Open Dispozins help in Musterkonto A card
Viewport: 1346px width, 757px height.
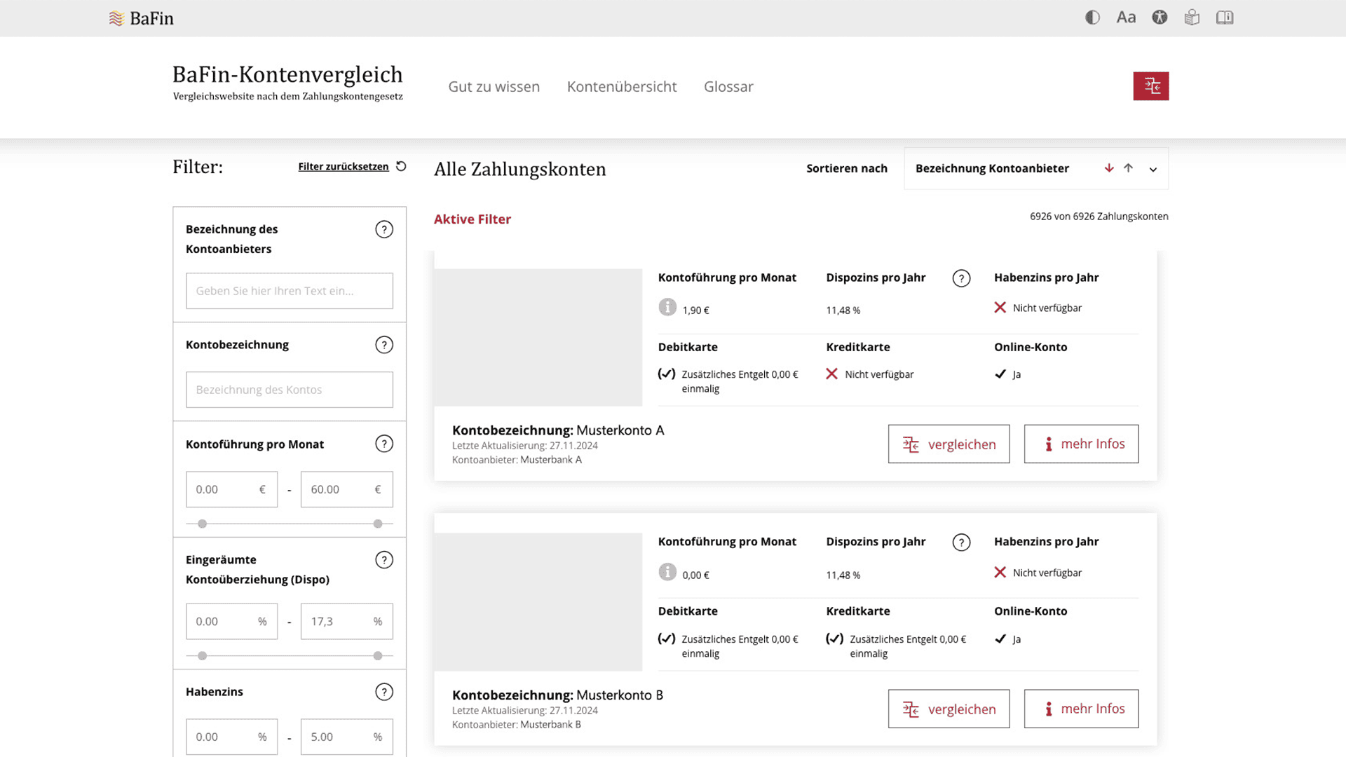(962, 278)
